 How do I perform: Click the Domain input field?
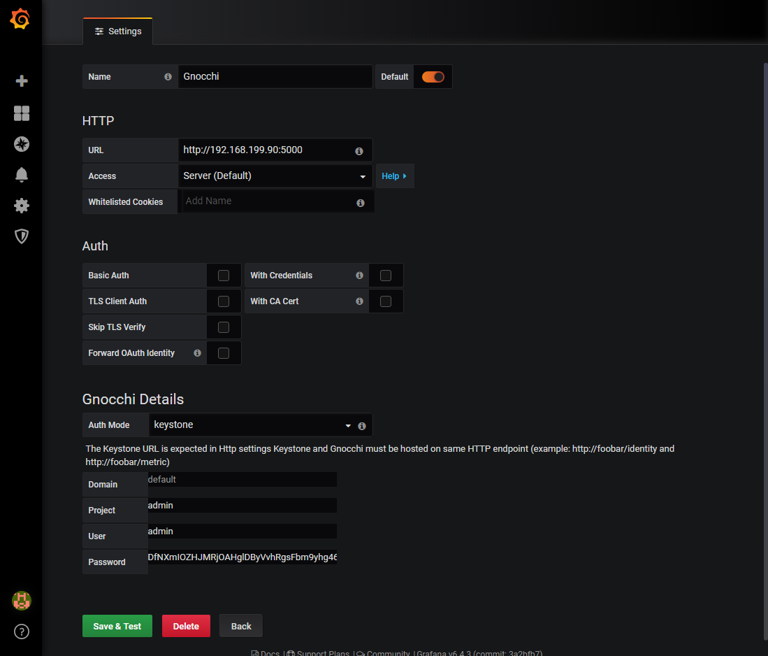(x=242, y=480)
